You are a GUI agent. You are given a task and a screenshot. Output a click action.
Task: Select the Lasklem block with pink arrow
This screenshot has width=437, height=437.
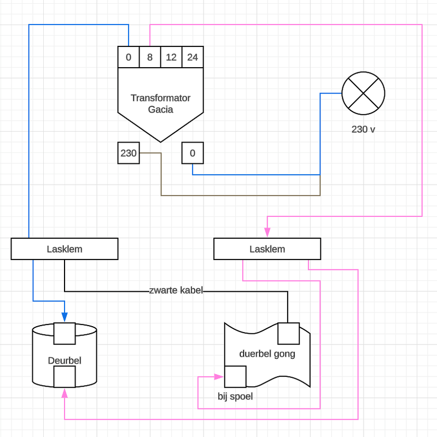(267, 249)
